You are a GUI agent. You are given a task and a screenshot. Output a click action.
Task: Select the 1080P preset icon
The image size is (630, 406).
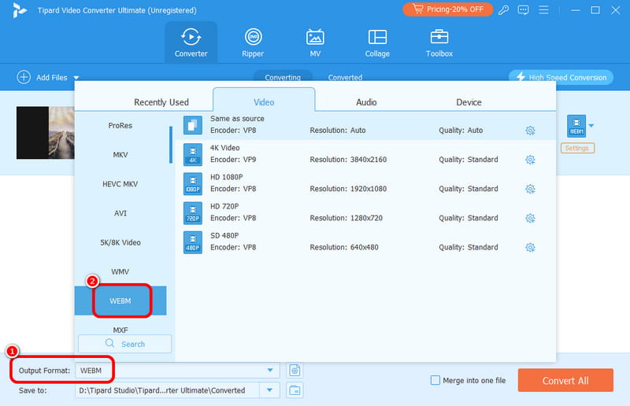[193, 184]
